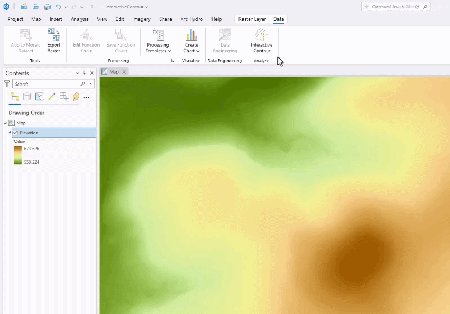Image resolution: width=450 pixels, height=314 pixels.
Task: Uncheck the Elevation layer visibility checkbox
Action: tap(15, 133)
